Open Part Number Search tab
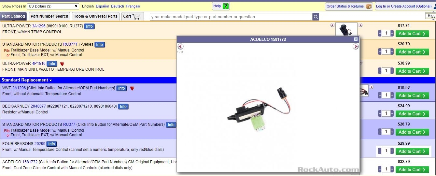The width and height of the screenshot is (436, 176). point(49,16)
